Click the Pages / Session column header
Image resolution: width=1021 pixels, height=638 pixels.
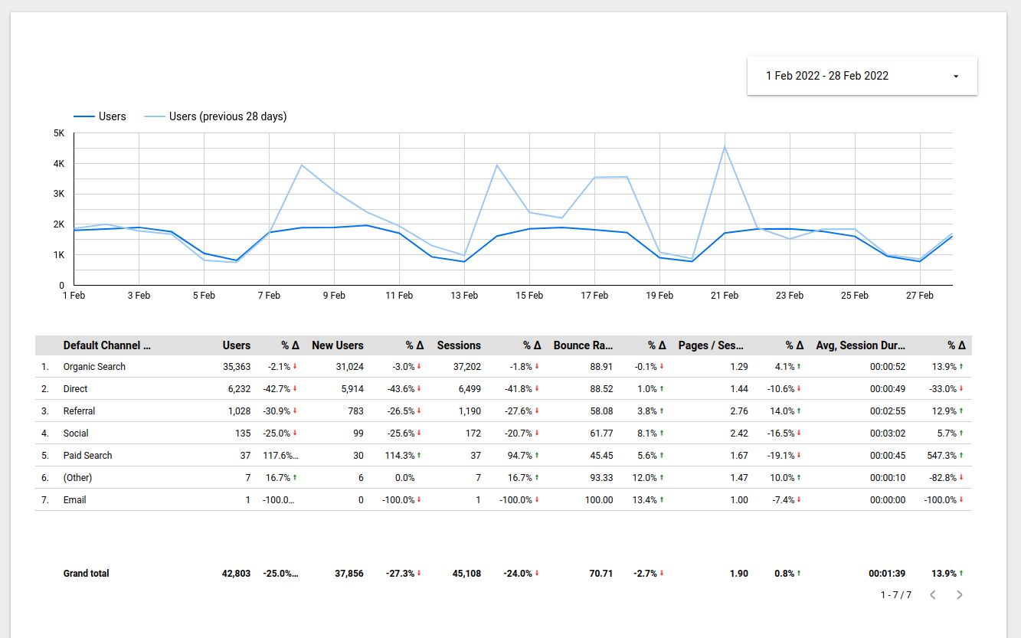pos(711,345)
